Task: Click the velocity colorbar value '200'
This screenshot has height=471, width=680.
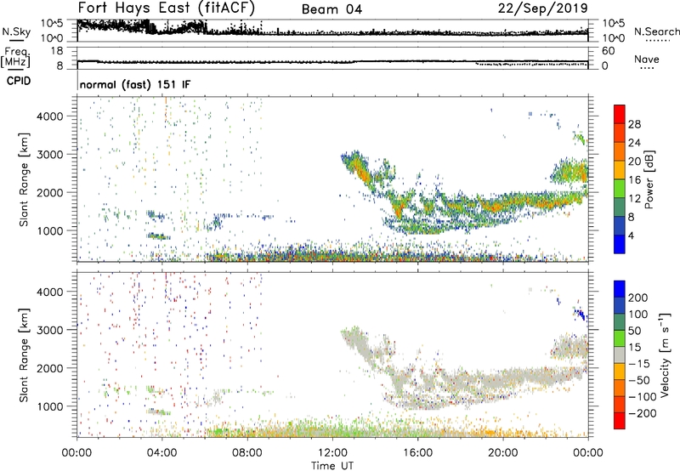Action: [637, 298]
